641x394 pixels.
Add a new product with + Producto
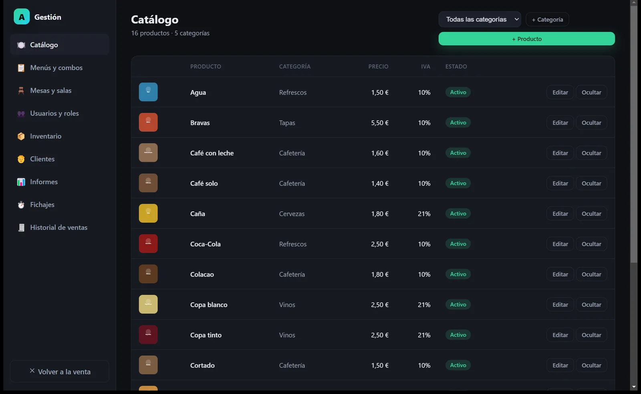point(526,39)
